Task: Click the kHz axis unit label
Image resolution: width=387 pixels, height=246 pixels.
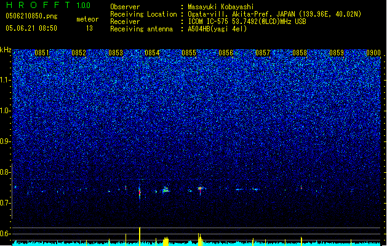Action: click(6, 50)
